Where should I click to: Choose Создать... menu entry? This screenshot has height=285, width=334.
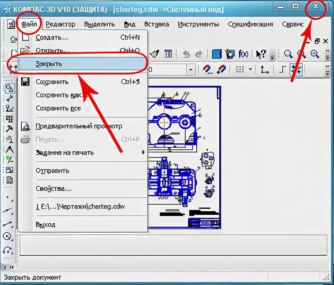83,37
